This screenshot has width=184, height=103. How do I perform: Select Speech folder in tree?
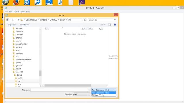pos(18,63)
